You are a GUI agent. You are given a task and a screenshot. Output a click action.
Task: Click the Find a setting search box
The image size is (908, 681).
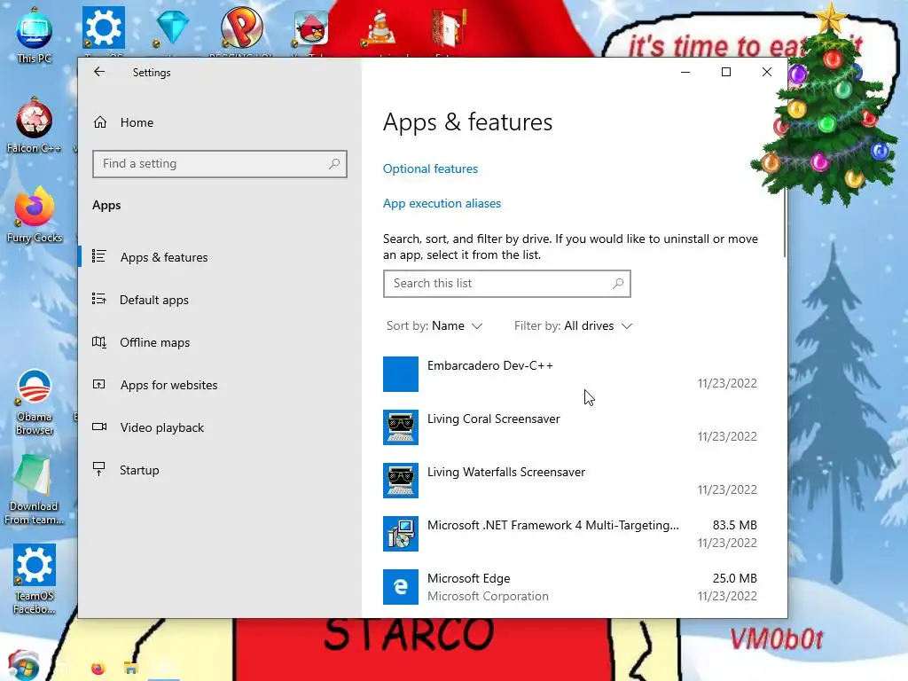coord(220,164)
